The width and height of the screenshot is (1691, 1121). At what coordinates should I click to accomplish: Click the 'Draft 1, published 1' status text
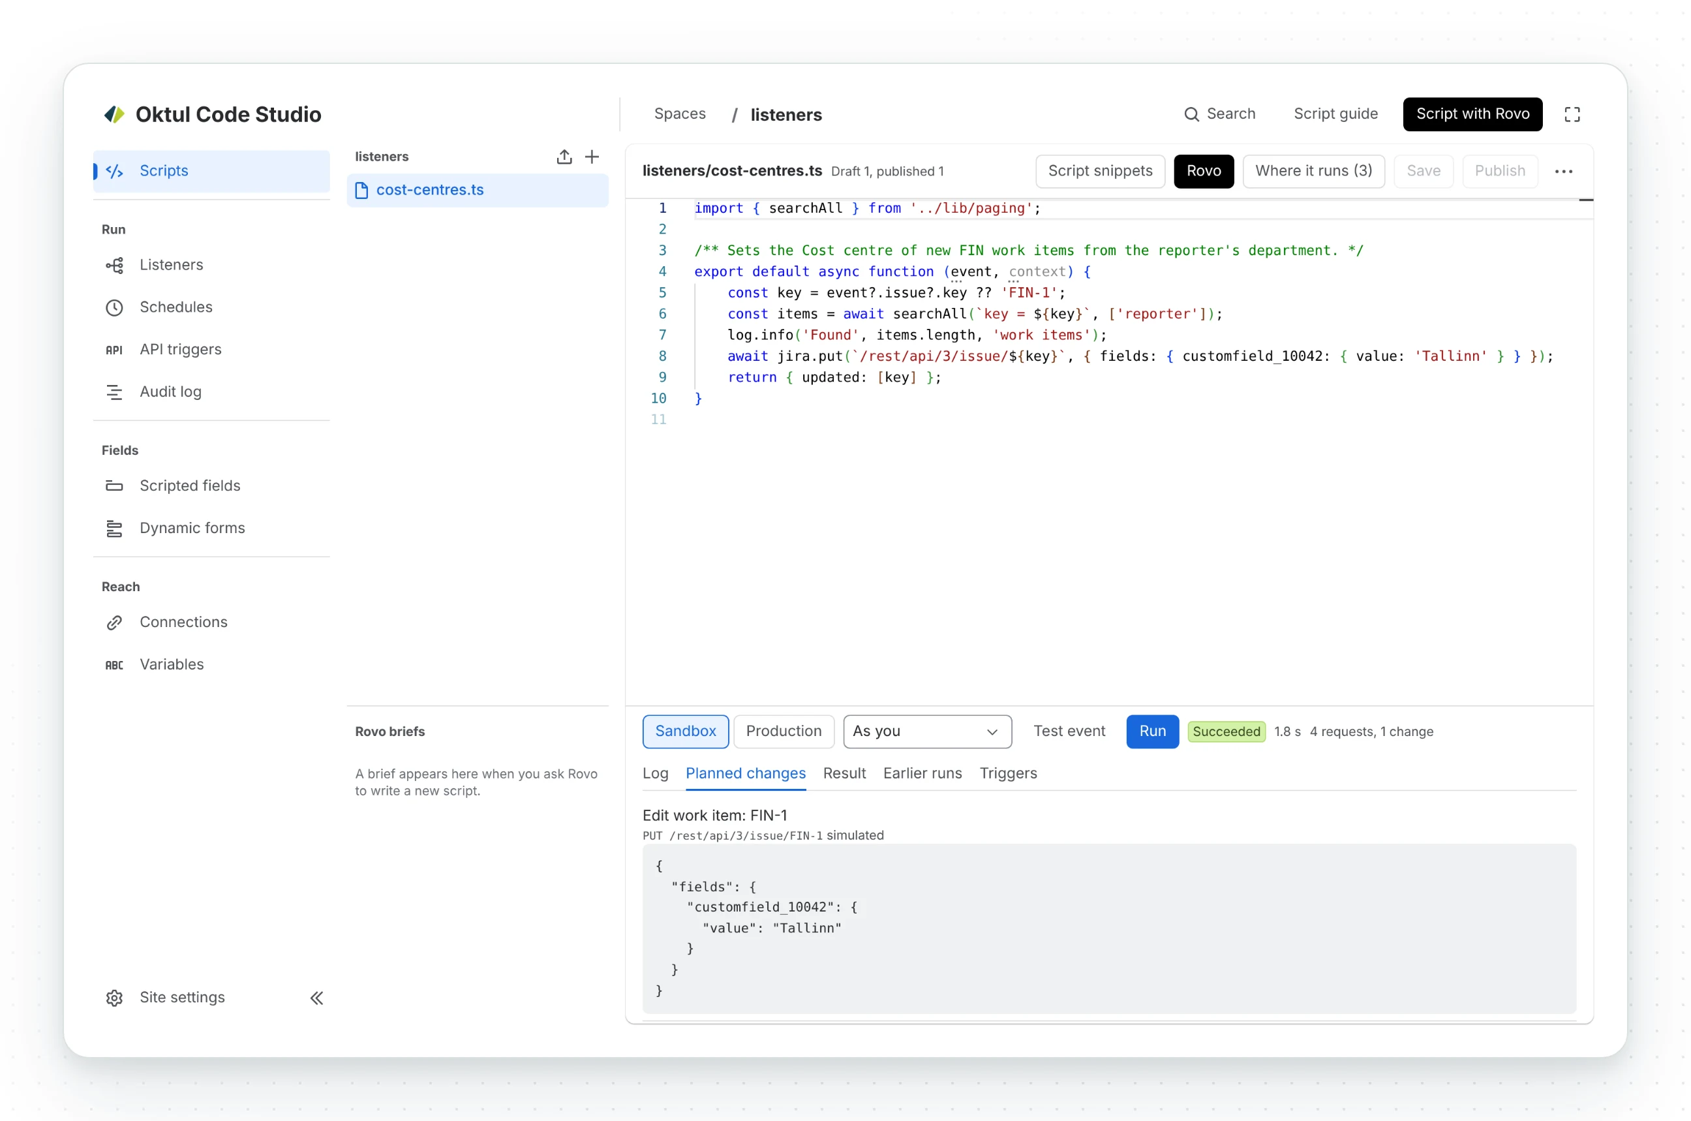(887, 172)
